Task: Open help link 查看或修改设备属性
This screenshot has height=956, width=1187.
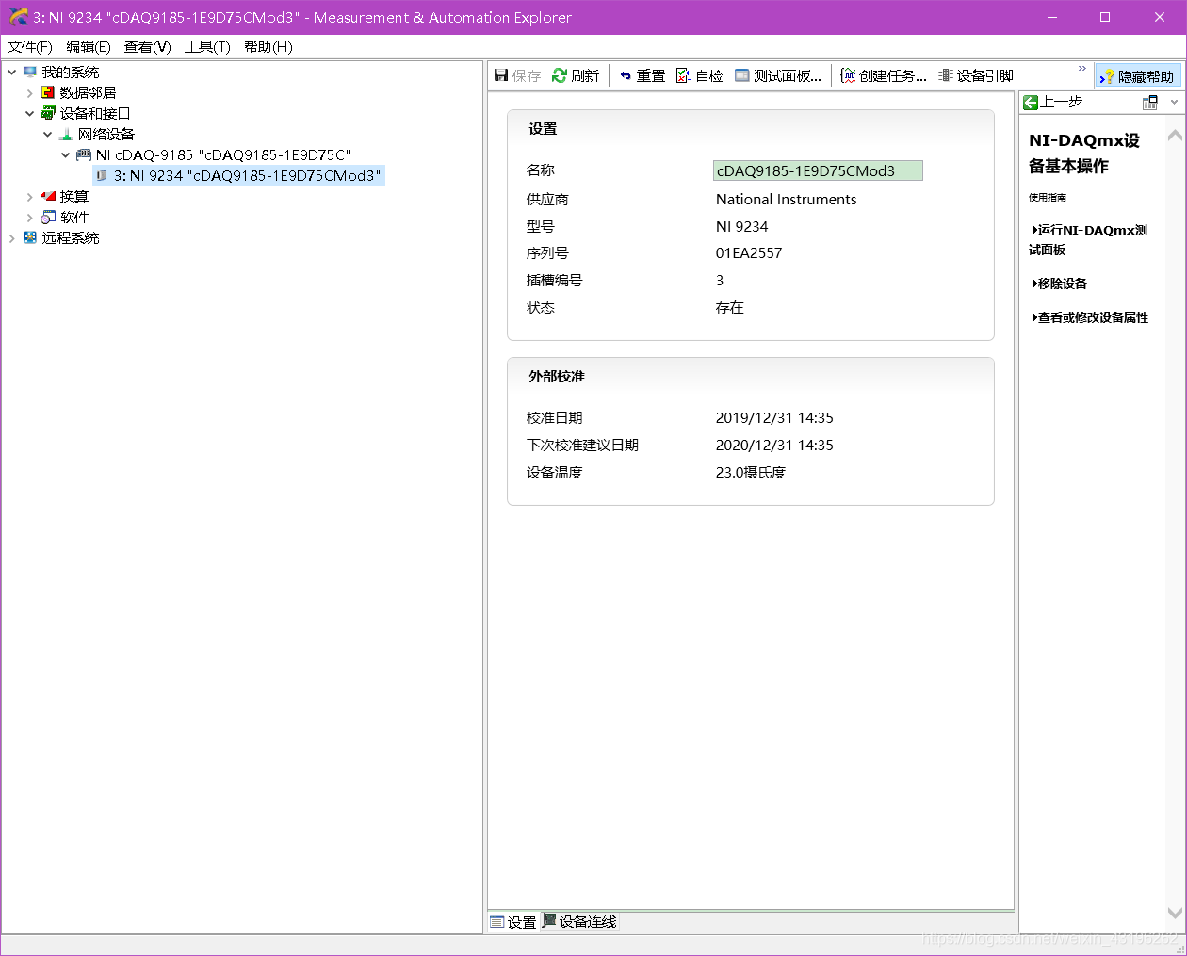Action: (x=1090, y=317)
